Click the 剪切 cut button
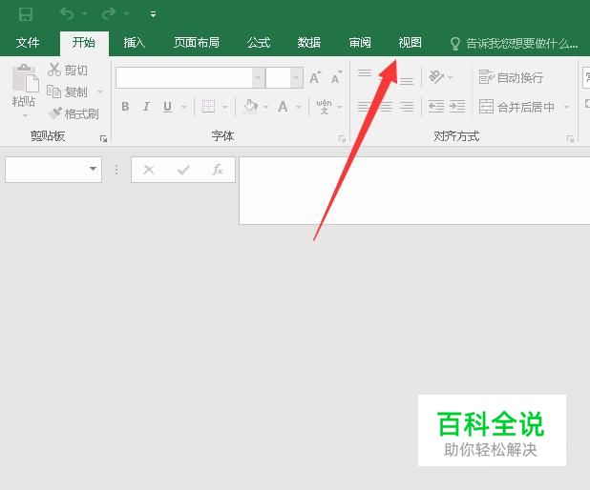This screenshot has height=490, width=590. (68, 70)
